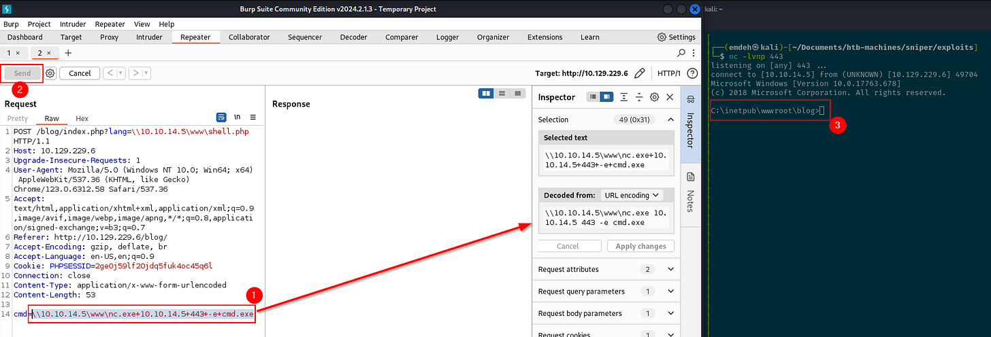Open Burp Settings from top bar

(677, 37)
